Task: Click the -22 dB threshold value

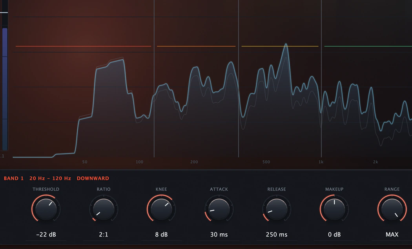Action: [x=46, y=234]
